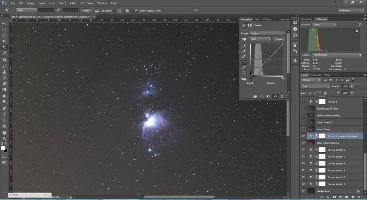Open the Filter menu
Viewport: 367px width, 200px height.
[73, 3]
